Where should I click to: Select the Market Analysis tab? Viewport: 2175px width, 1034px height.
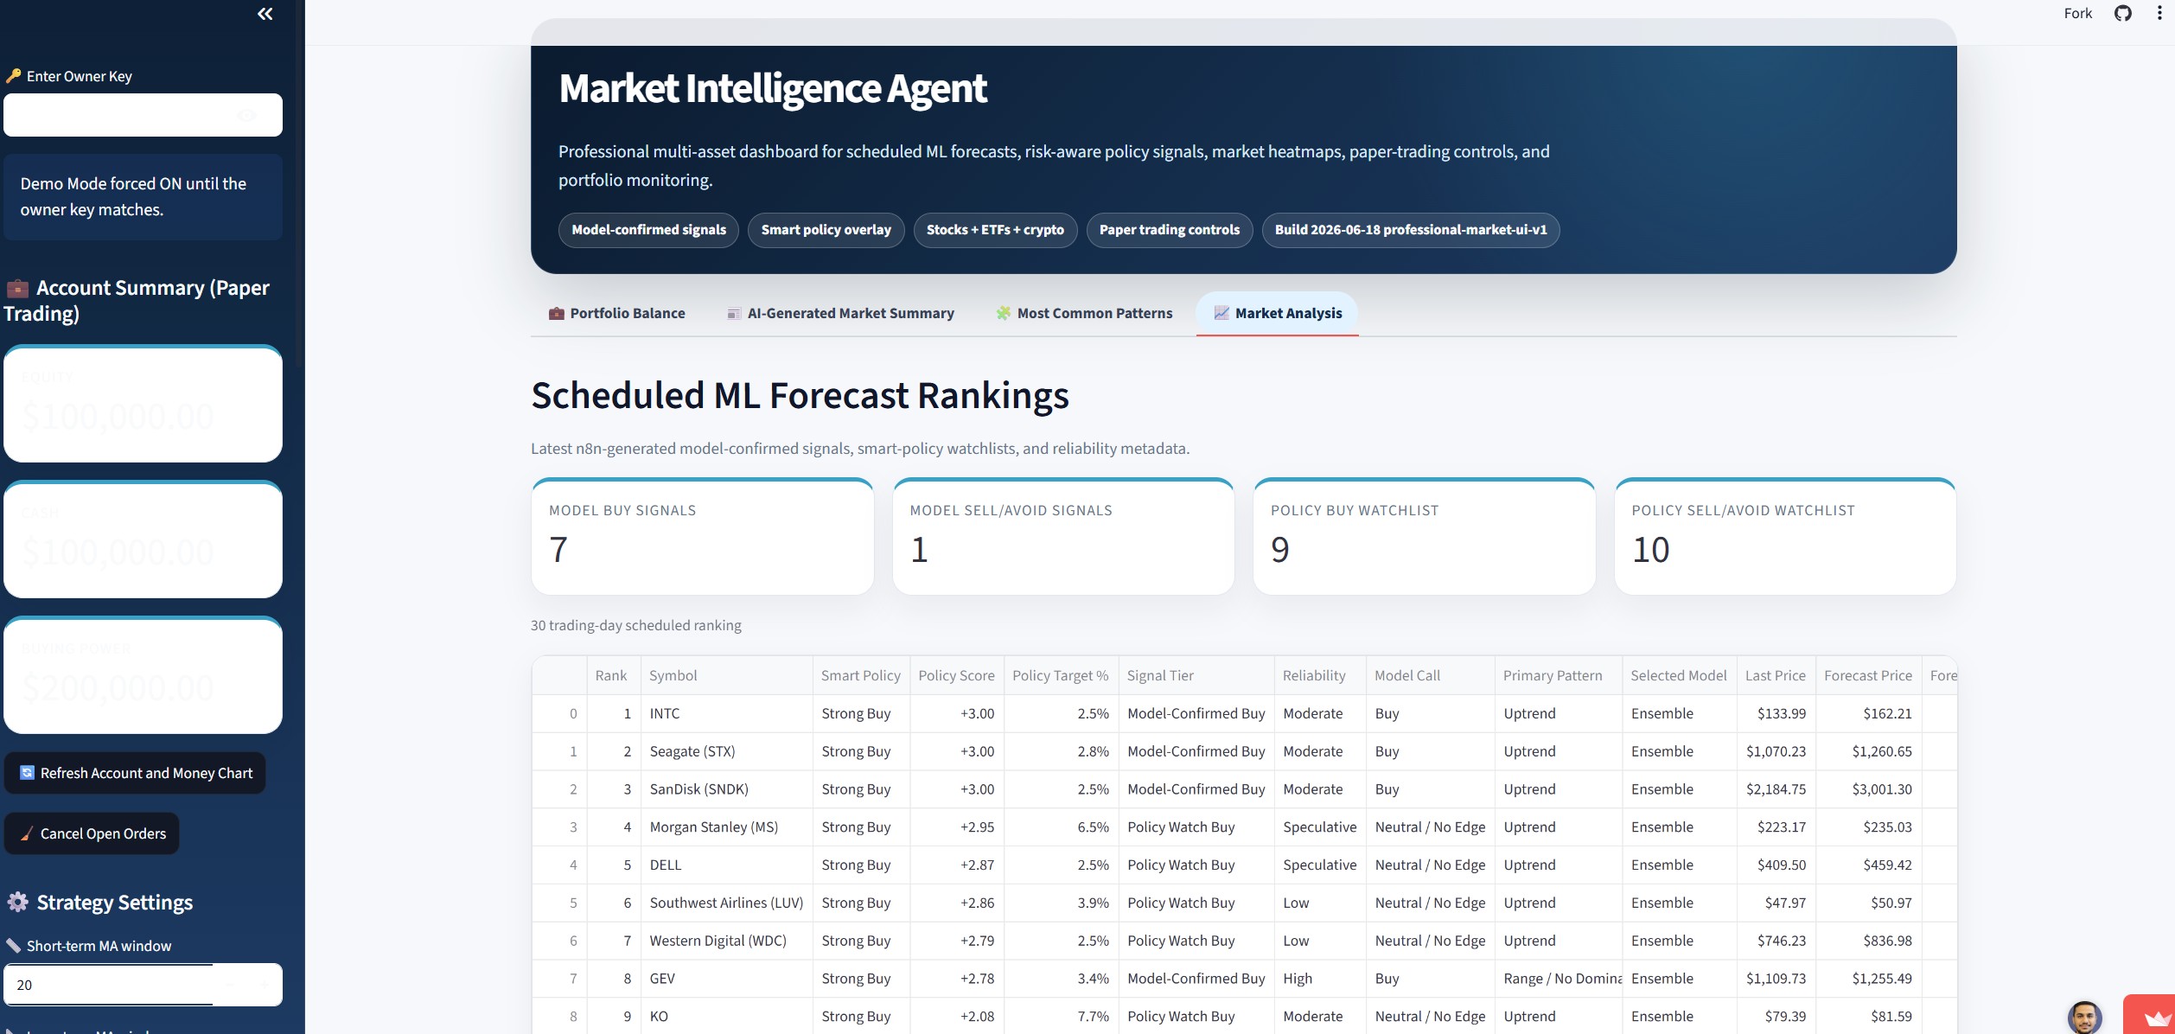tap(1278, 313)
